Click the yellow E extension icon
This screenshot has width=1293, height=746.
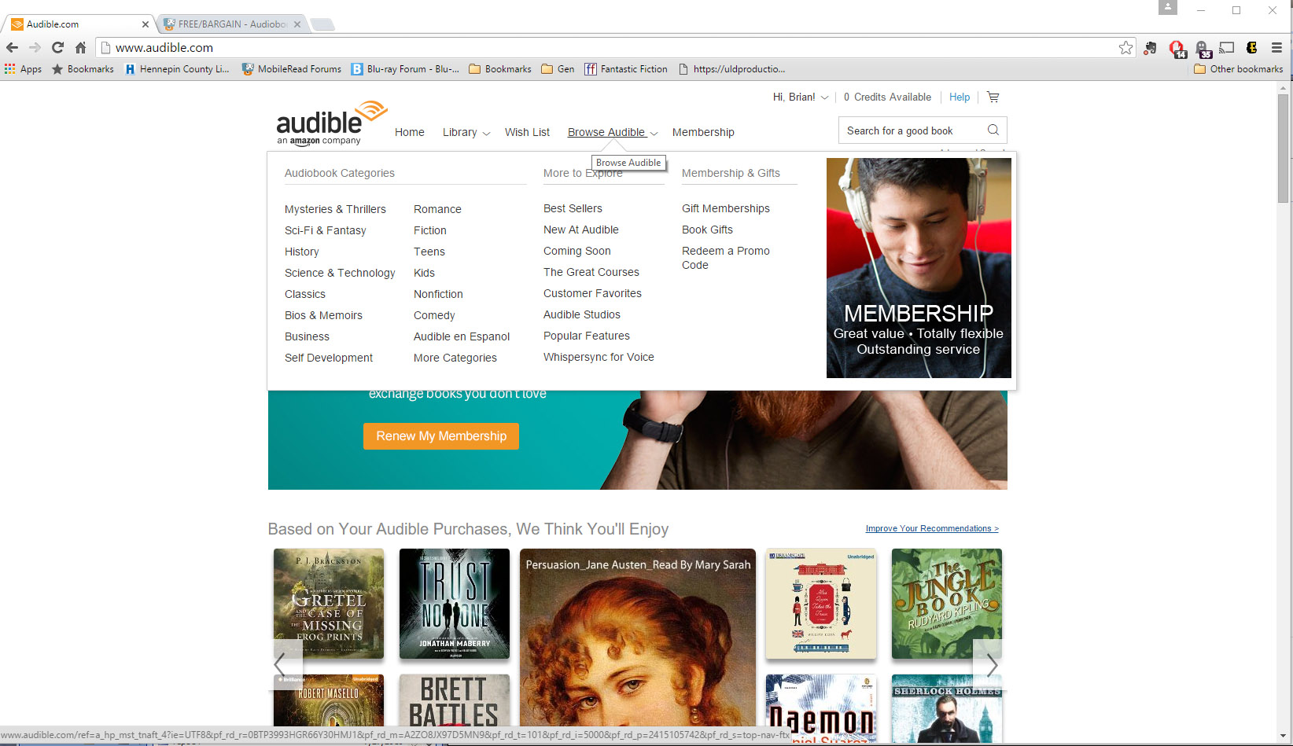(1252, 48)
